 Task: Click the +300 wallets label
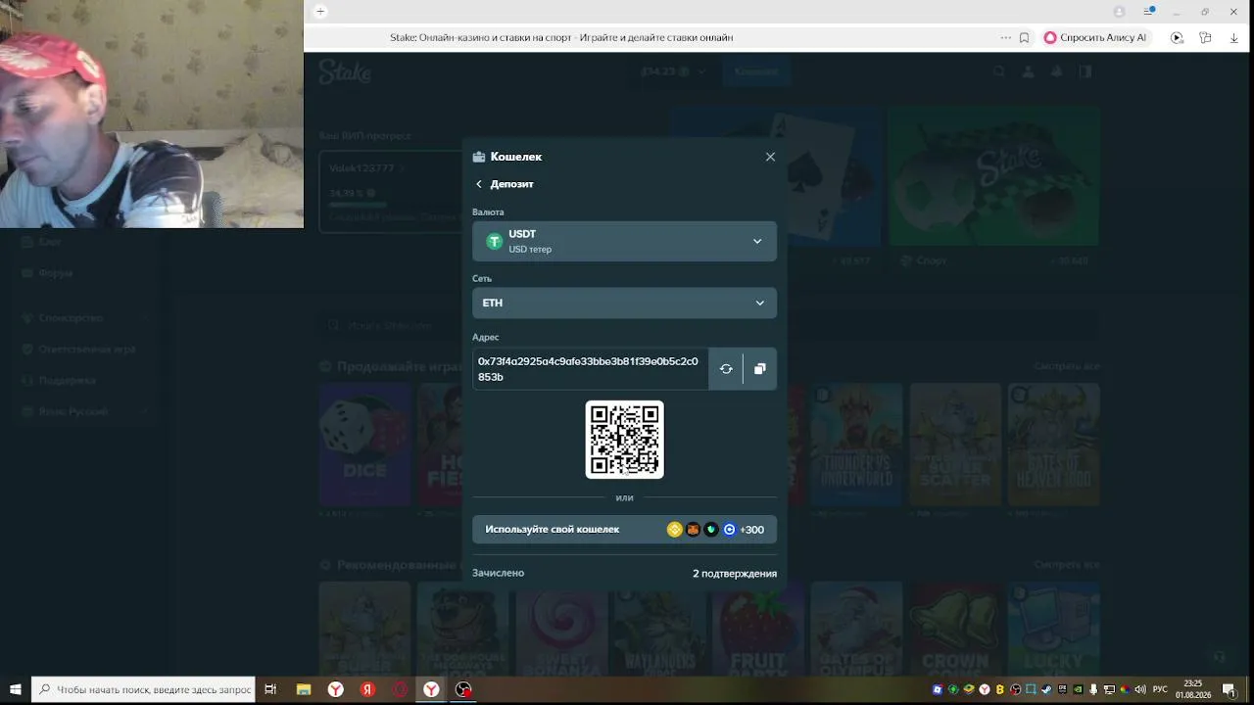[751, 530]
